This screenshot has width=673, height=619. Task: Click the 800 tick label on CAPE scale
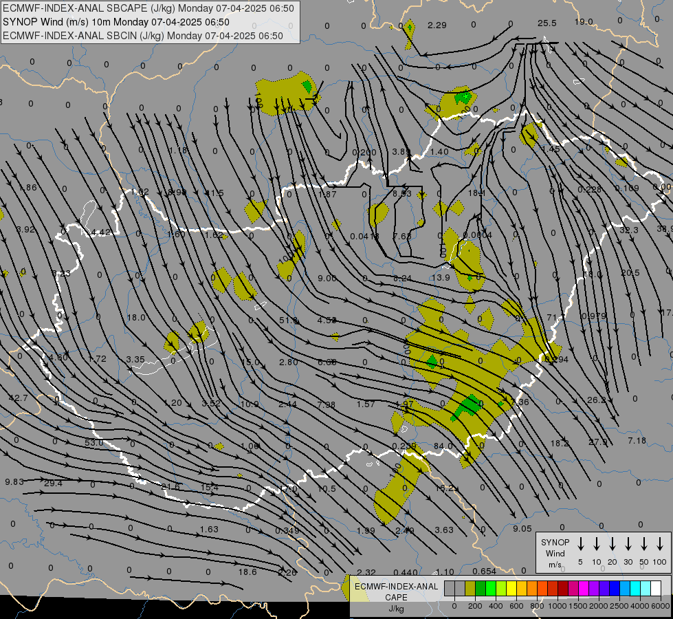pyautogui.click(x=537, y=606)
